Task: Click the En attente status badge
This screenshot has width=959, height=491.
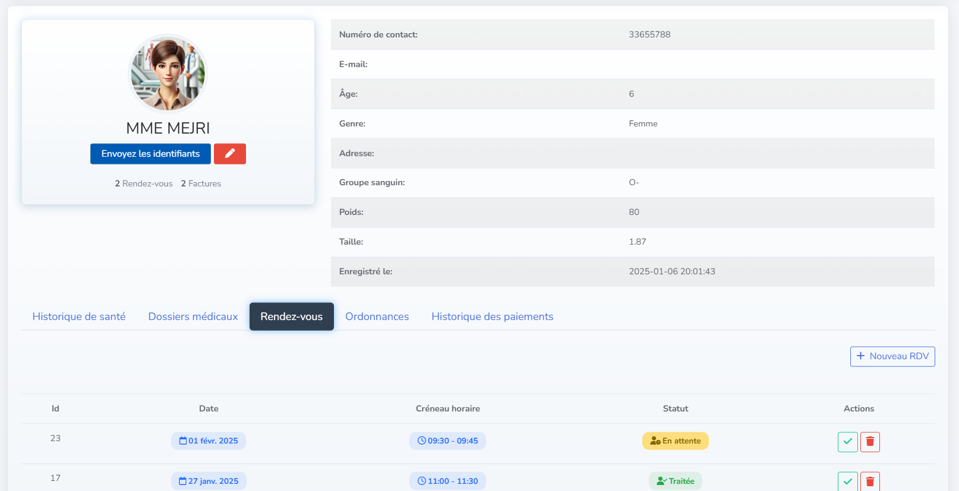Action: click(676, 441)
